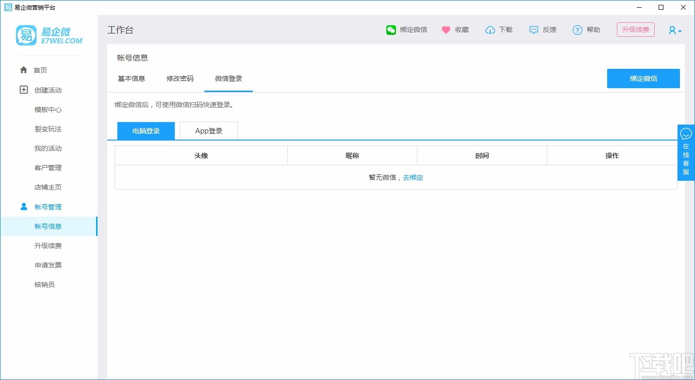Expand the user account dropdown at top right
The width and height of the screenshot is (695, 380).
click(x=674, y=30)
